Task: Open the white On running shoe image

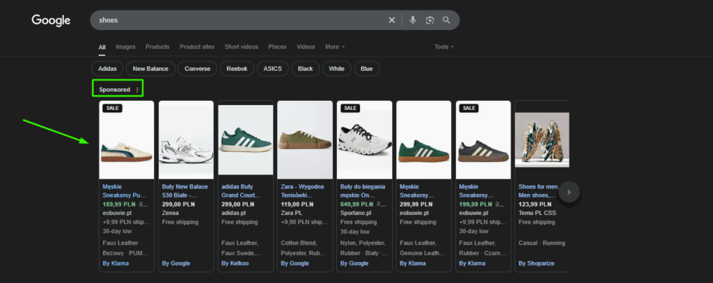Action: 364,140
